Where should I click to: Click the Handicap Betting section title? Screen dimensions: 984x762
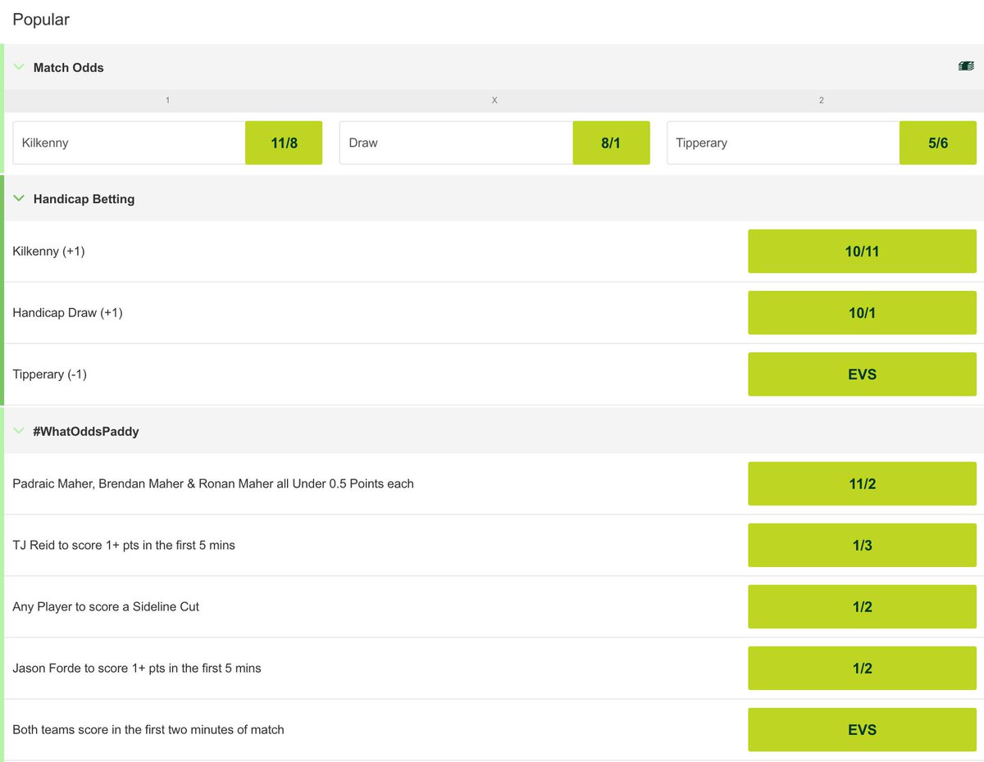[x=84, y=198]
